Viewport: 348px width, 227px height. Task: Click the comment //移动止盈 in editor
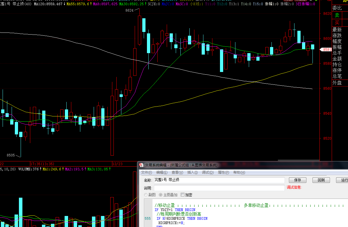click(165, 205)
